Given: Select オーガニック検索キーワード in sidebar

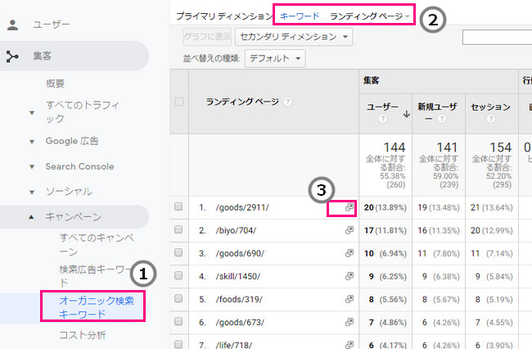Looking at the screenshot, I should coord(94,307).
